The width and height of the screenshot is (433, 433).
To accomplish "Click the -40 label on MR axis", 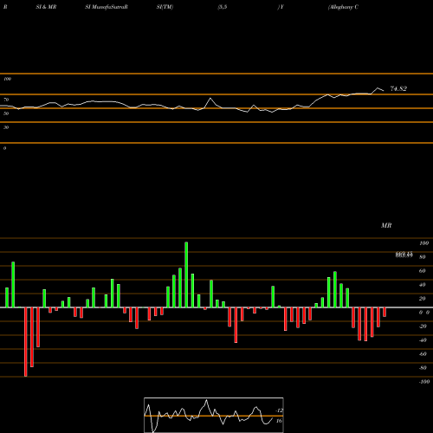I will [423, 340].
